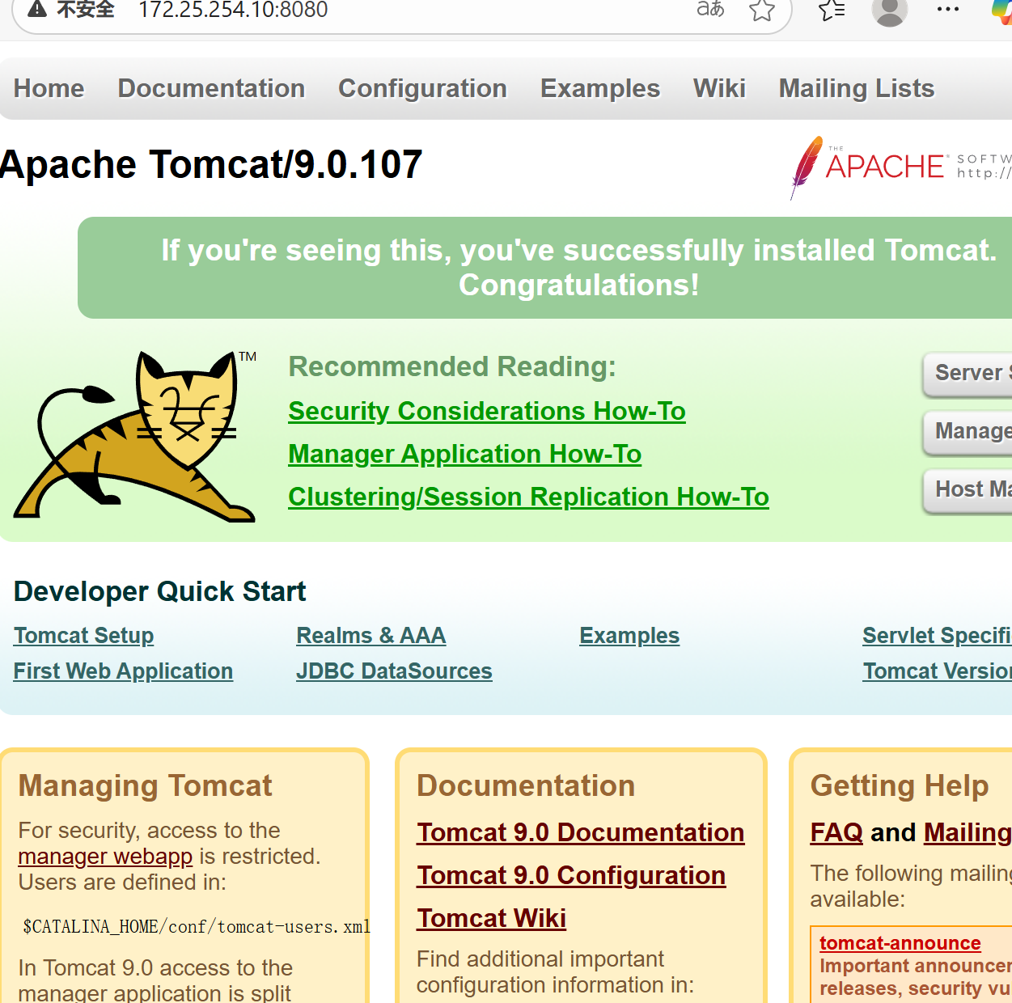Open Examples in the top navigation
The image size is (1012, 1003).
coord(600,88)
